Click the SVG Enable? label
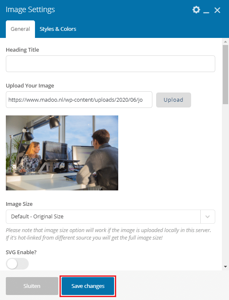 (21, 252)
